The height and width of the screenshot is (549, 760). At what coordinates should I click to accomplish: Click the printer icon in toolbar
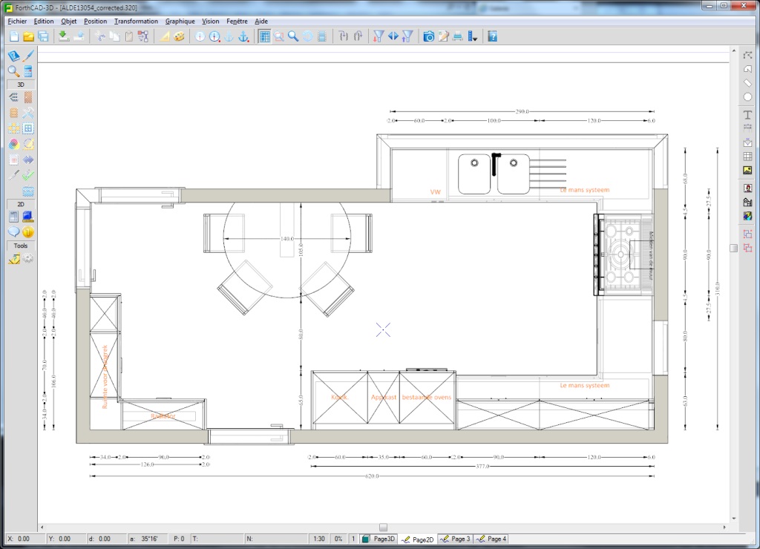point(458,36)
